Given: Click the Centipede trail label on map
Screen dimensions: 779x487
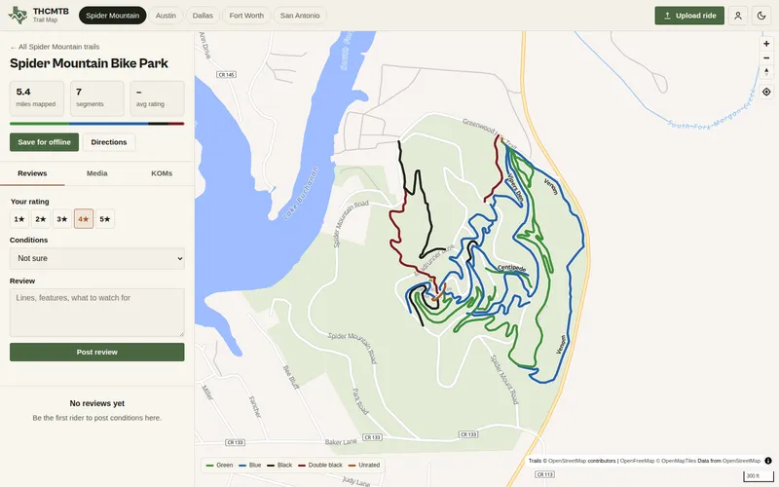Looking at the screenshot, I should 512,269.
